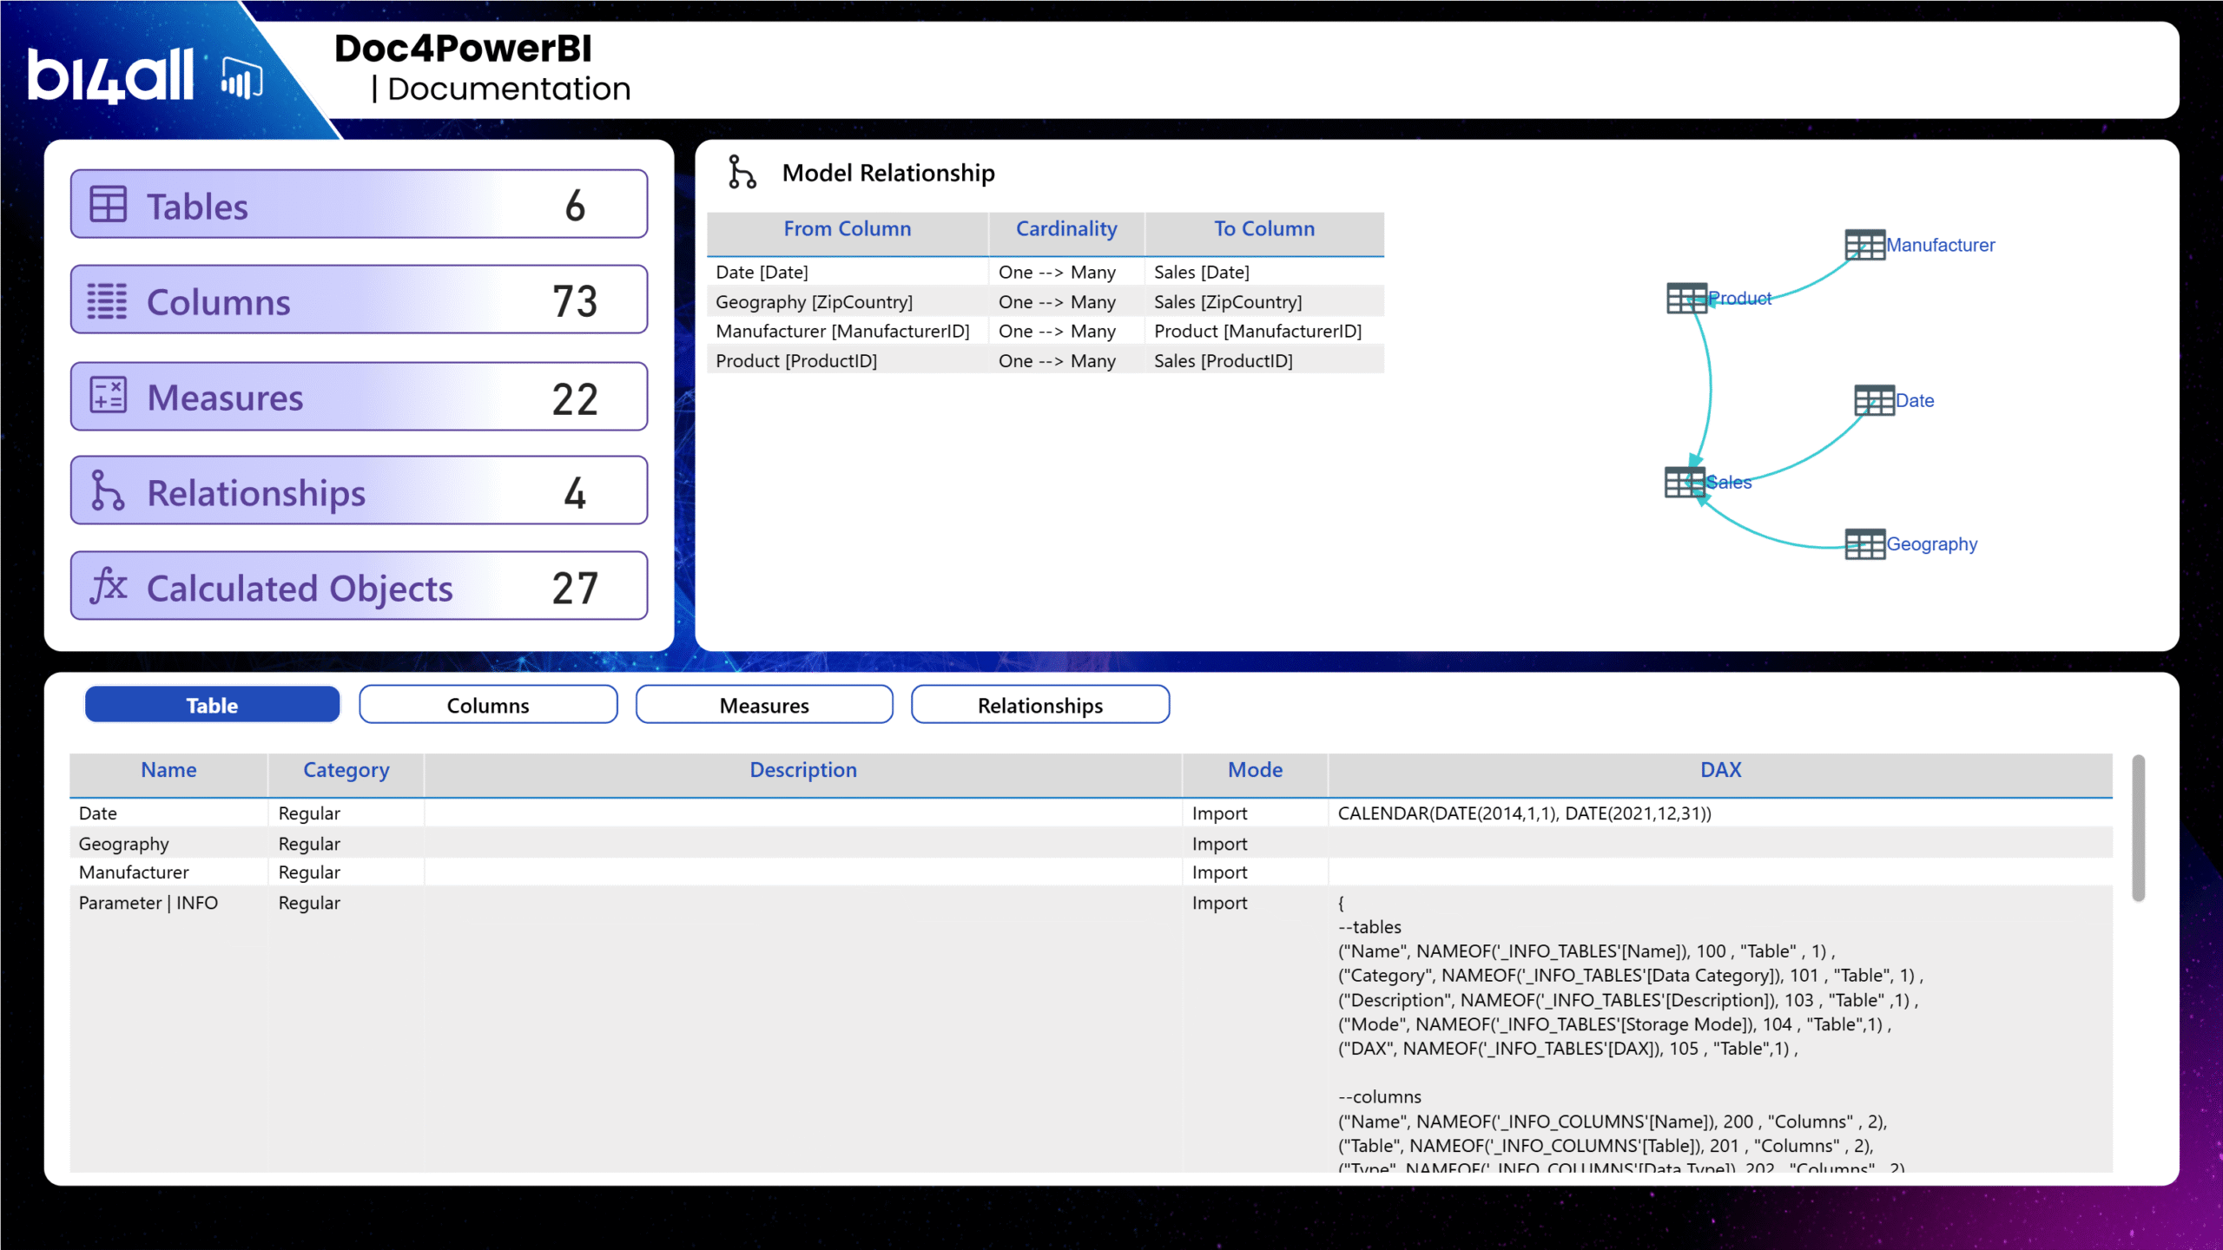Screen dimensions: 2223x1250
Task: Click the Regular category cell for Manufacturer
Action: pyautogui.click(x=346, y=872)
